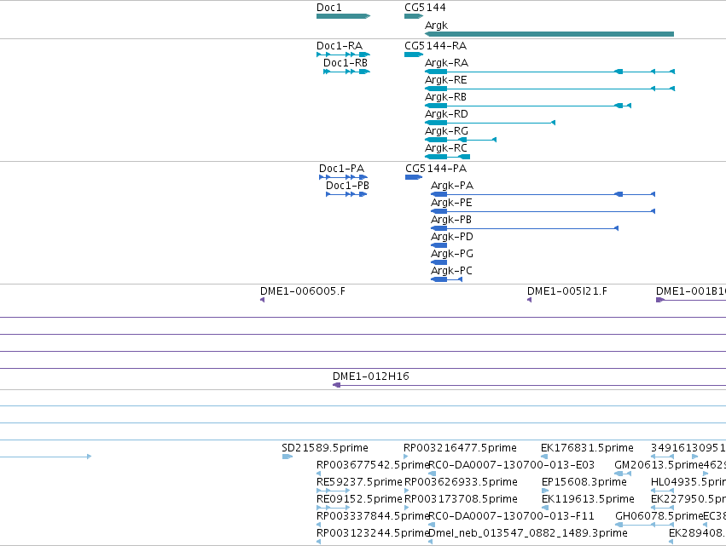726x546 pixels.
Task: Click the RE59237.5prime EST glyph
Action: (x=333, y=491)
